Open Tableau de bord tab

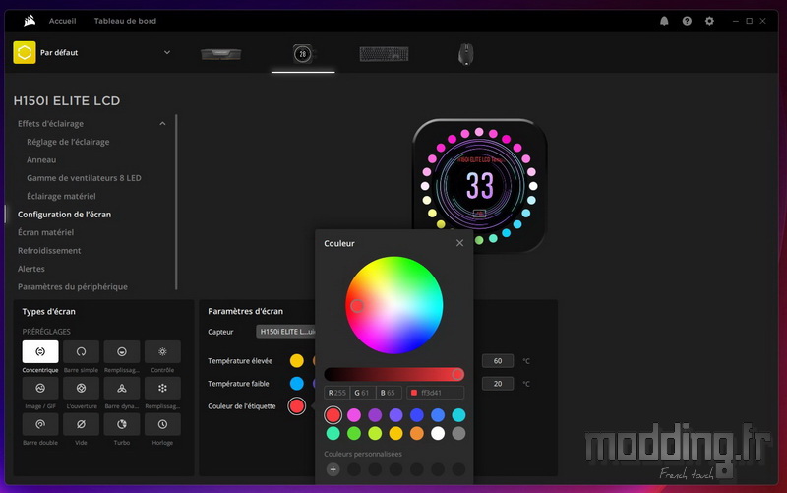click(125, 21)
